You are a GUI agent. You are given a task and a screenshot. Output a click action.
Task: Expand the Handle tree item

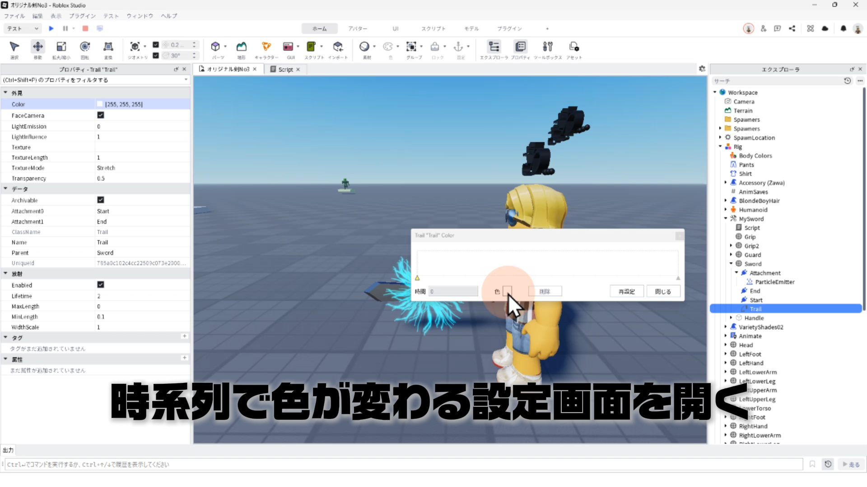[x=731, y=318]
